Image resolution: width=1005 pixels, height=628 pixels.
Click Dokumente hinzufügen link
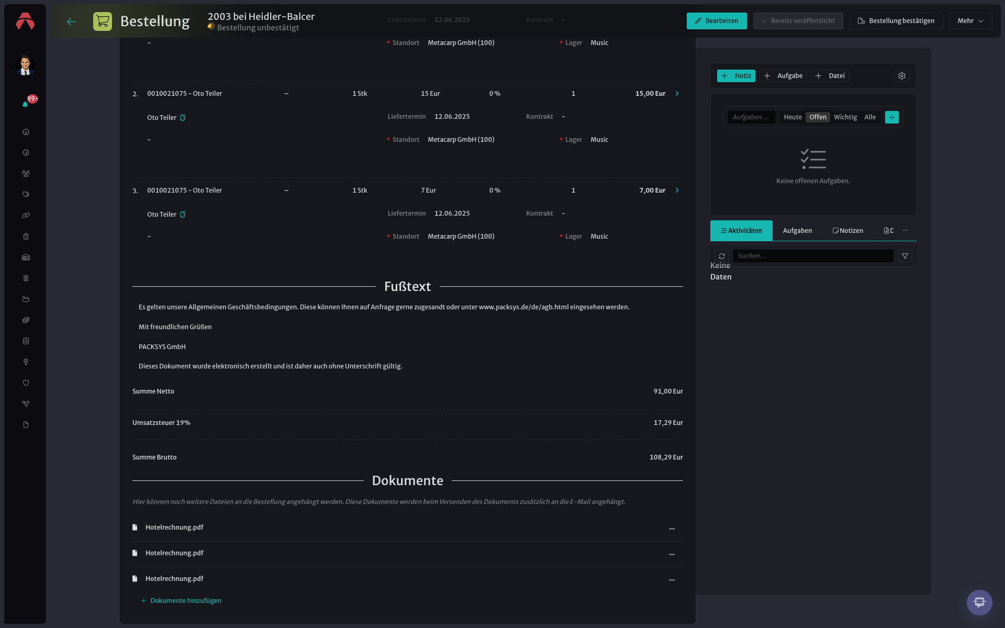pyautogui.click(x=181, y=601)
